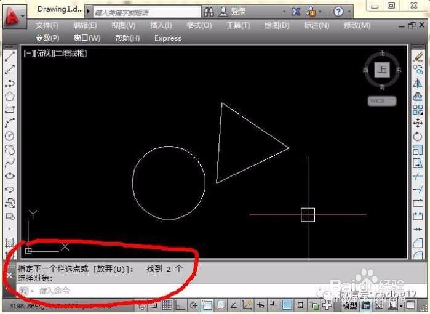Click the Fillet tool
The image size is (430, 314).
click(x=418, y=255)
